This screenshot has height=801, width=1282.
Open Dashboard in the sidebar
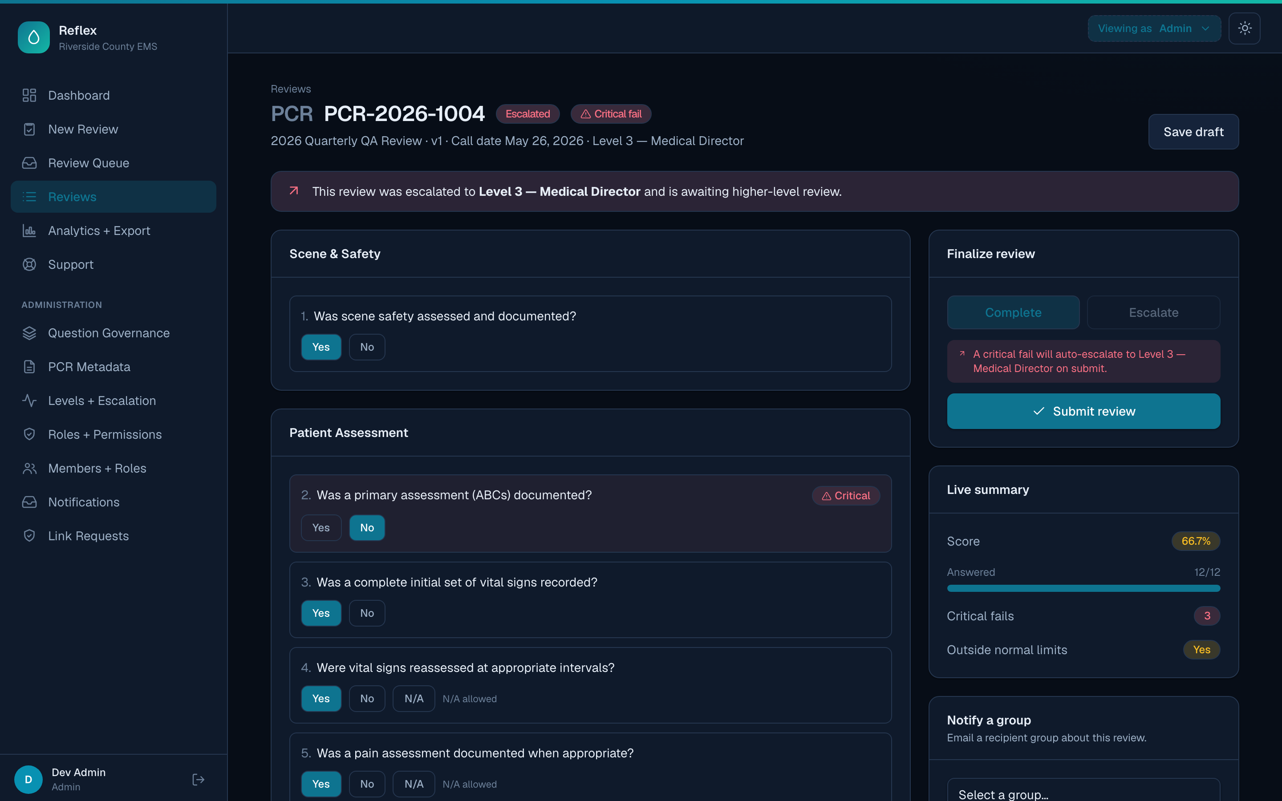point(114,95)
